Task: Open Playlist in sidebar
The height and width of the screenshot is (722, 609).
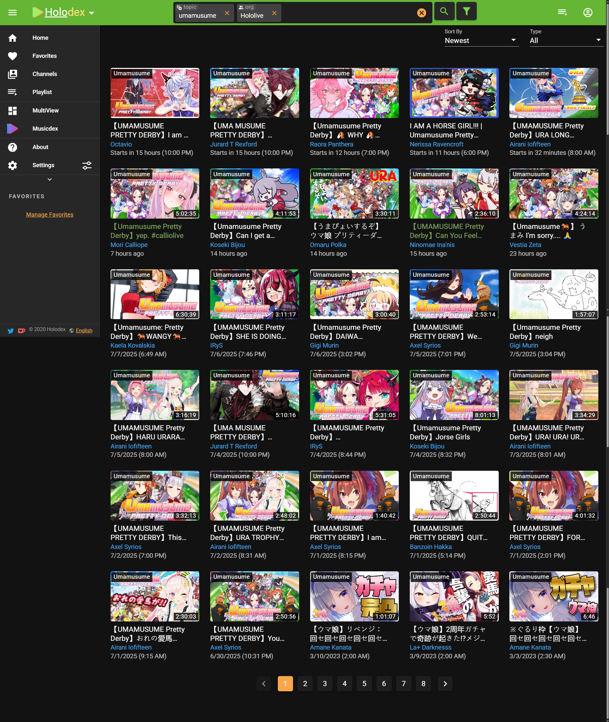Action: pyautogui.click(x=50, y=92)
